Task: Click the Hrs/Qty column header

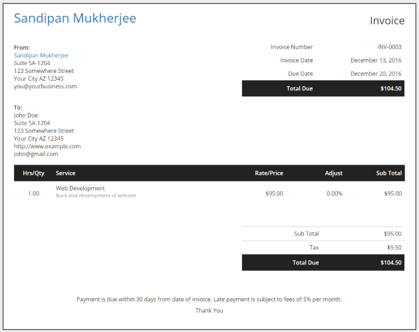Action: (33, 173)
